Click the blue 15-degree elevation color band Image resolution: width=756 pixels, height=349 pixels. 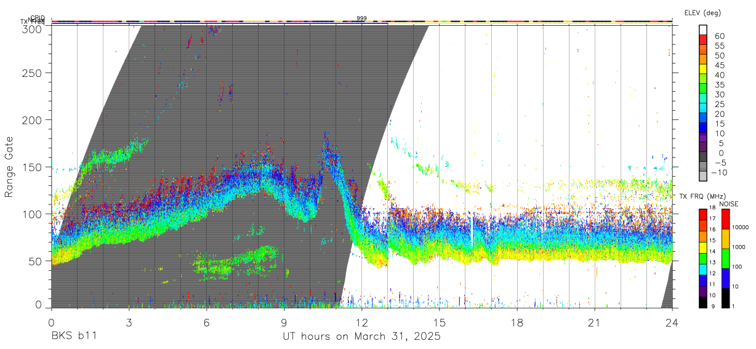click(703, 128)
